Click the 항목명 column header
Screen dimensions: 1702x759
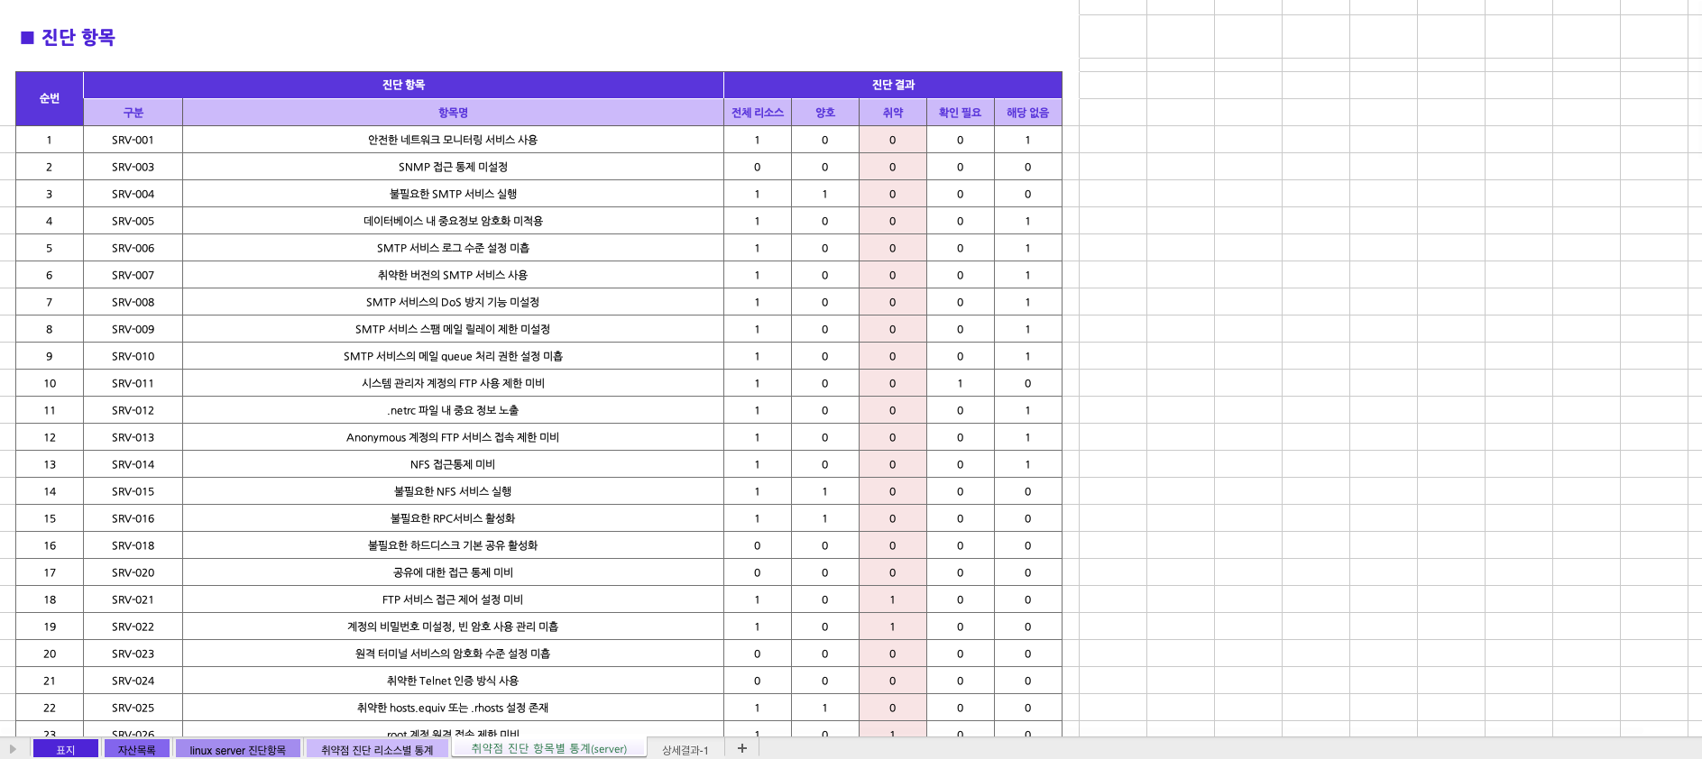453,113
